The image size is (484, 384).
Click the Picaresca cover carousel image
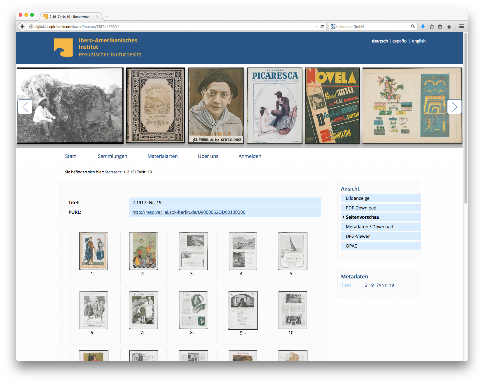tap(274, 106)
